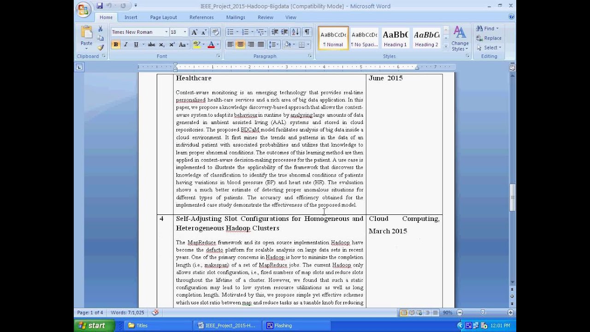Pick the red font color button
Screen dimensions: 590x332
(211, 45)
